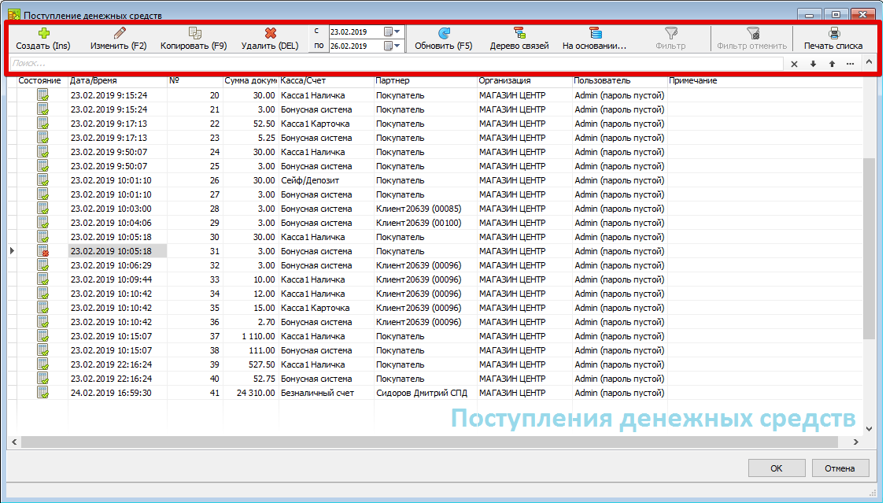Select document number 33 cell
886x503 pixels.
(x=195, y=279)
